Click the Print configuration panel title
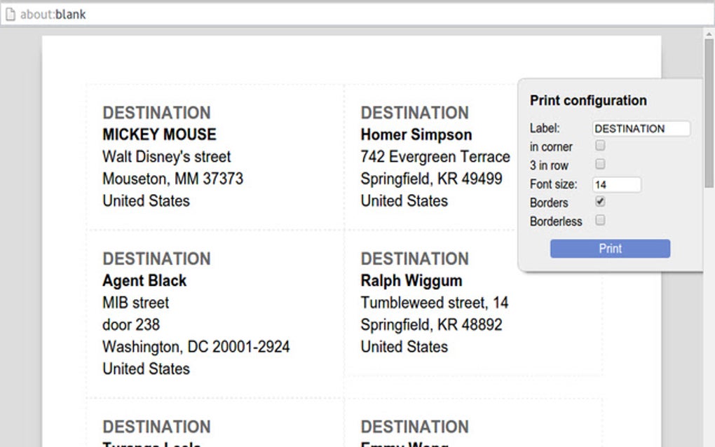The height and width of the screenshot is (447, 715). [589, 100]
